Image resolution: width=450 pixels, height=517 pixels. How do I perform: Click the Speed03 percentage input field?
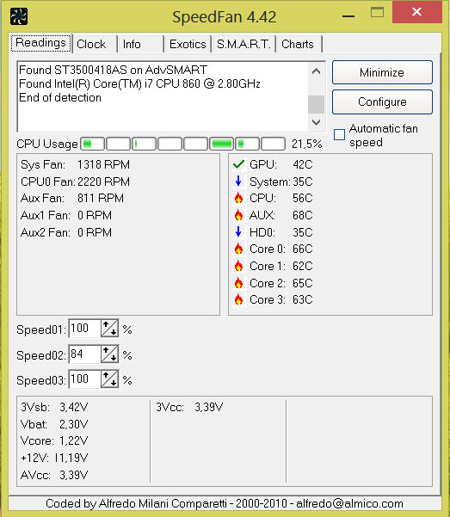click(85, 379)
